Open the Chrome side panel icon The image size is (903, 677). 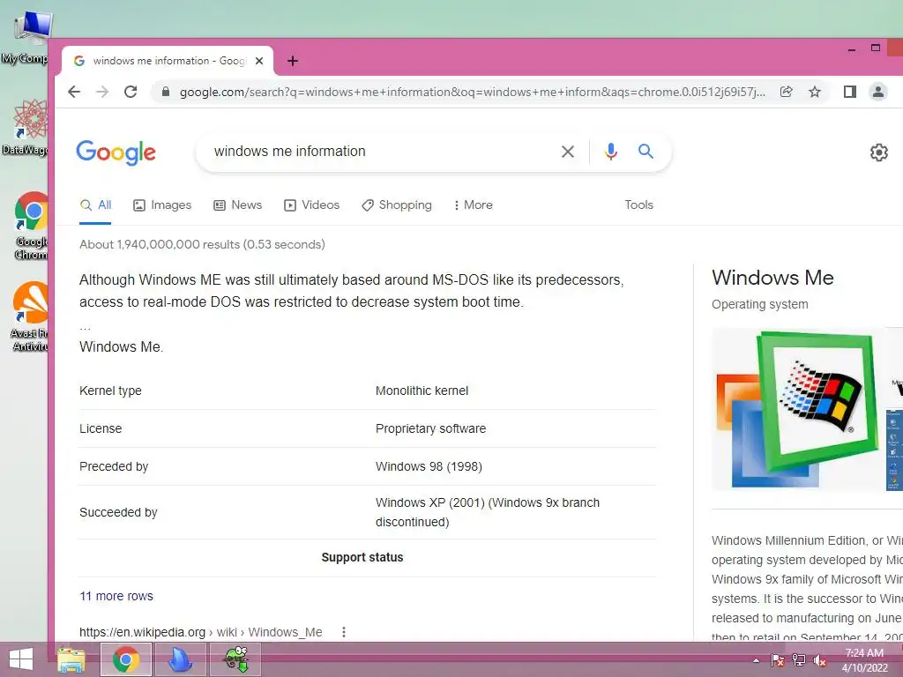pyautogui.click(x=849, y=92)
